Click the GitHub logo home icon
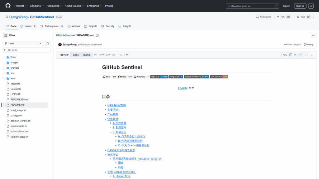Viewport: 319px width, 179px height. (x=8, y=6)
